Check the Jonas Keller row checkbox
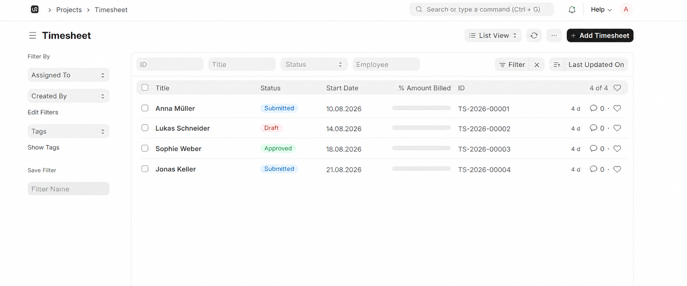 145,169
